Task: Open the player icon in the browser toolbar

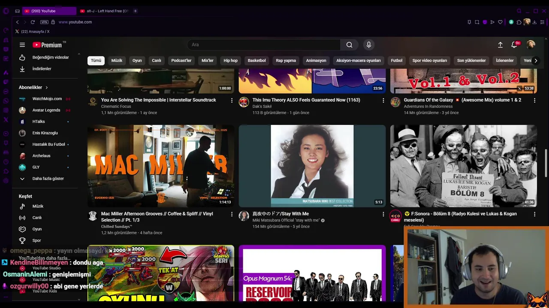Action: 492,22
